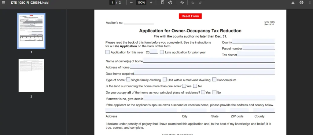The height and width of the screenshot is (135, 313).
Task: Click the Auditor's no. field
Action: 139,22
